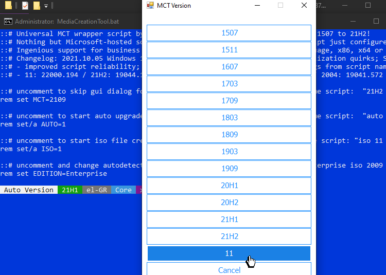The width and height of the screenshot is (386, 275).
Task: Select the 20H2 version option
Action: [x=229, y=203]
